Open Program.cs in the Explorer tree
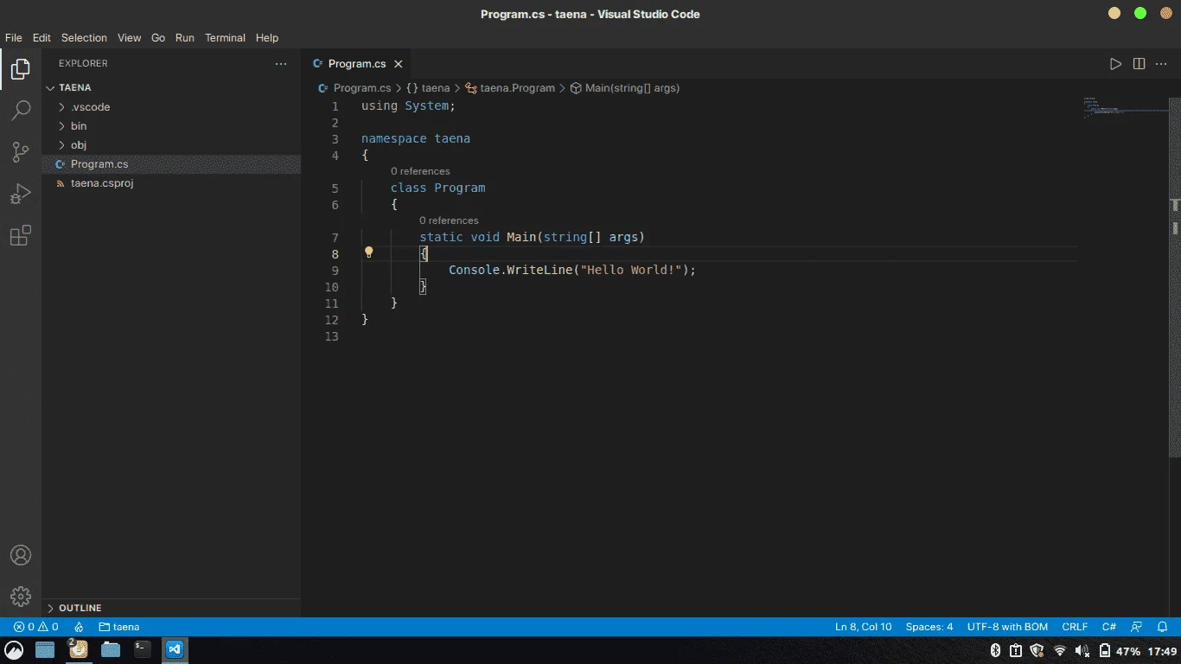This screenshot has height=664, width=1181. [171, 164]
